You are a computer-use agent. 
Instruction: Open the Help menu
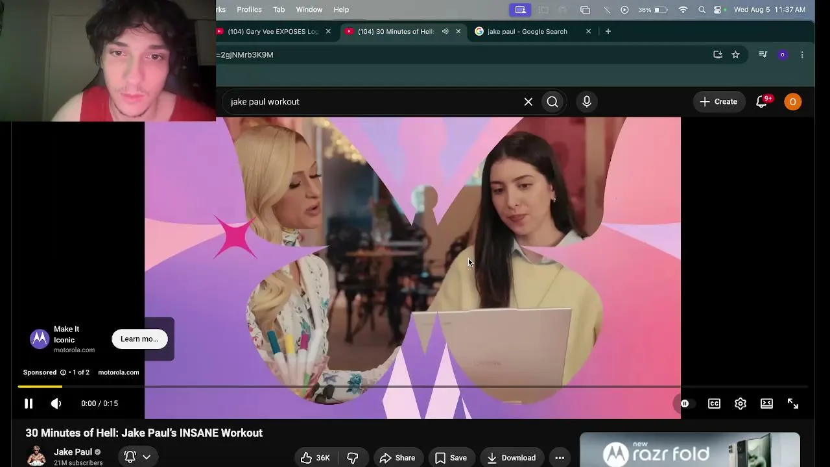341,10
